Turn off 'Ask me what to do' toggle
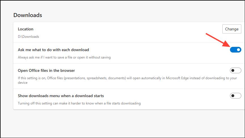245x138 pixels. 235,50
